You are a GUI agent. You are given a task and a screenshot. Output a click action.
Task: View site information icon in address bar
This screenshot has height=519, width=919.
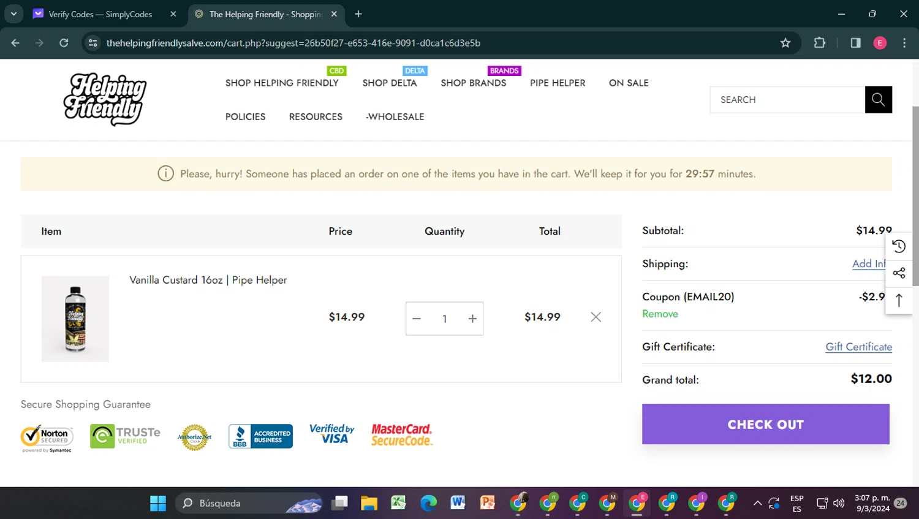tap(93, 43)
